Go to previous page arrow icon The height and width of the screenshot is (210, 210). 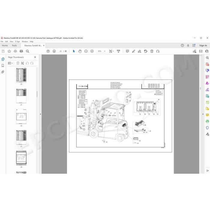point(48,51)
